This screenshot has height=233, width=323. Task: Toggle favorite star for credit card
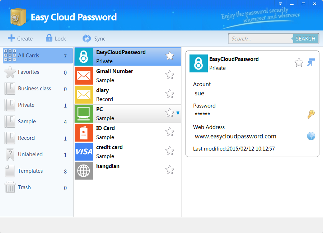pyautogui.click(x=170, y=151)
